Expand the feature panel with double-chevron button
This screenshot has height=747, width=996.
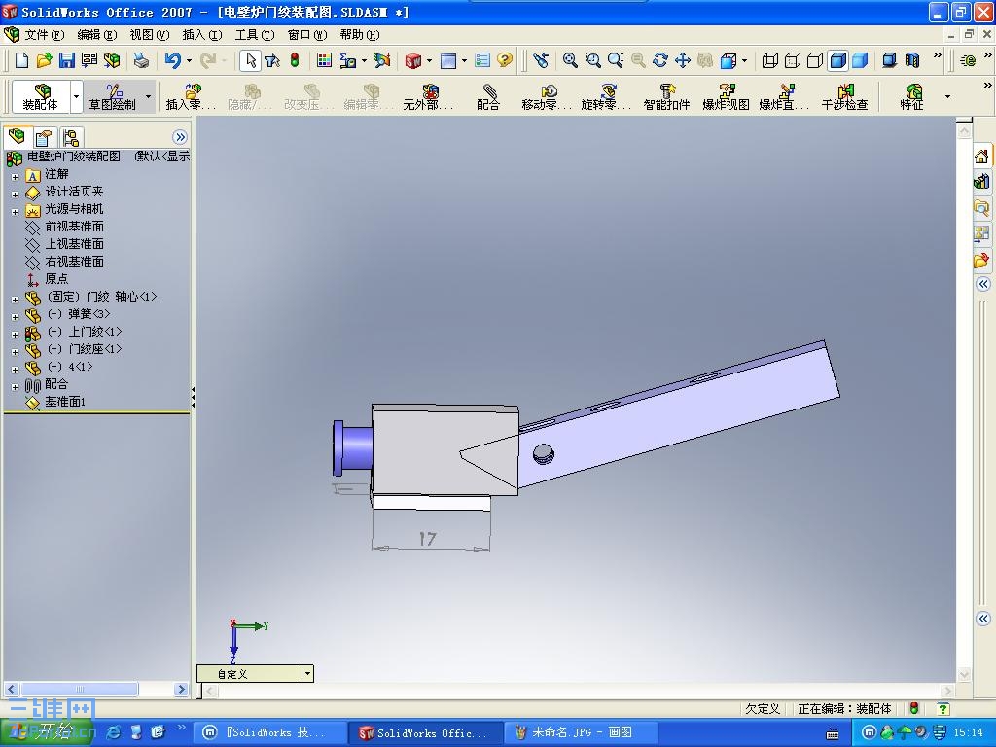pos(180,137)
